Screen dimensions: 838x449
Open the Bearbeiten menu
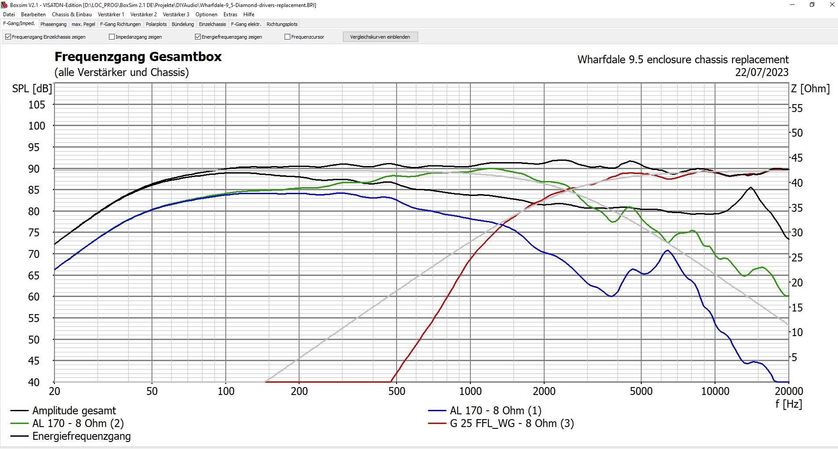click(x=33, y=14)
